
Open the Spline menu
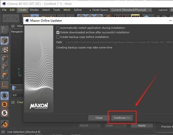point(77,10)
